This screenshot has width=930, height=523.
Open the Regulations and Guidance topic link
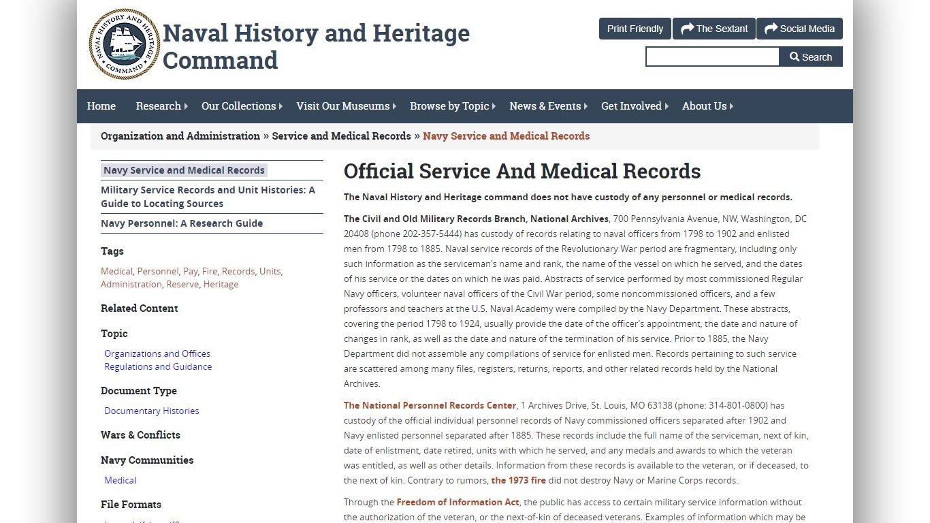pyautogui.click(x=158, y=366)
